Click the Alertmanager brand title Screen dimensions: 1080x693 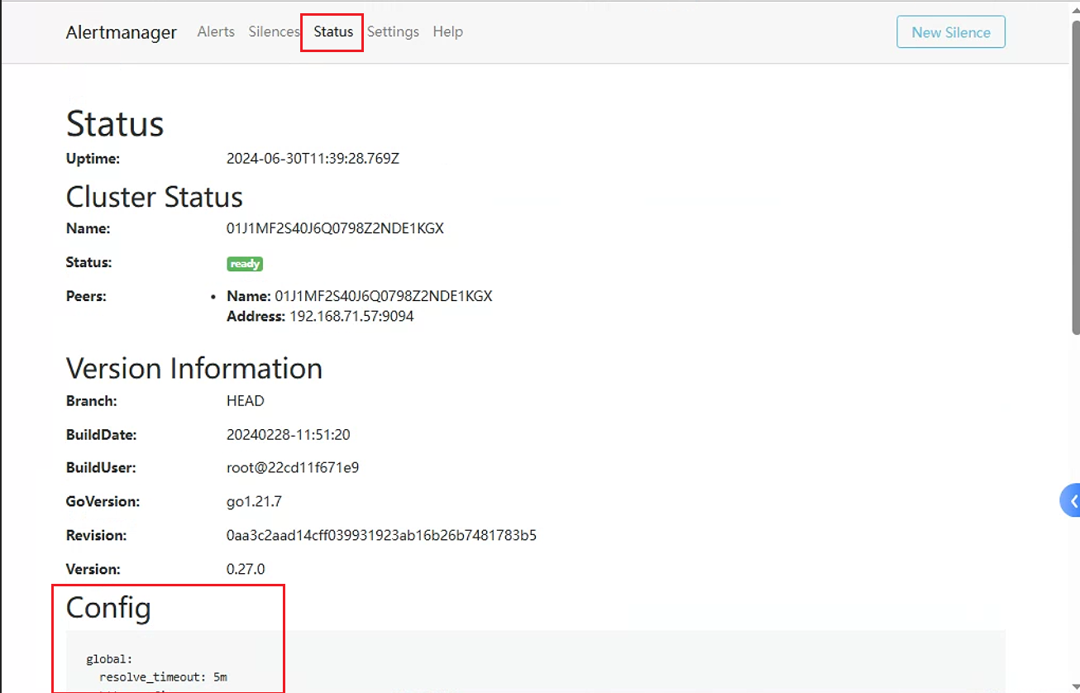(122, 32)
